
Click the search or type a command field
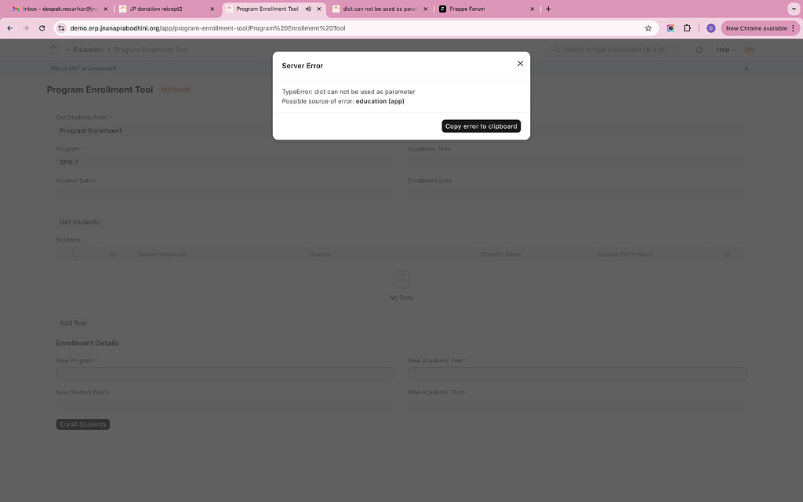click(x=608, y=49)
